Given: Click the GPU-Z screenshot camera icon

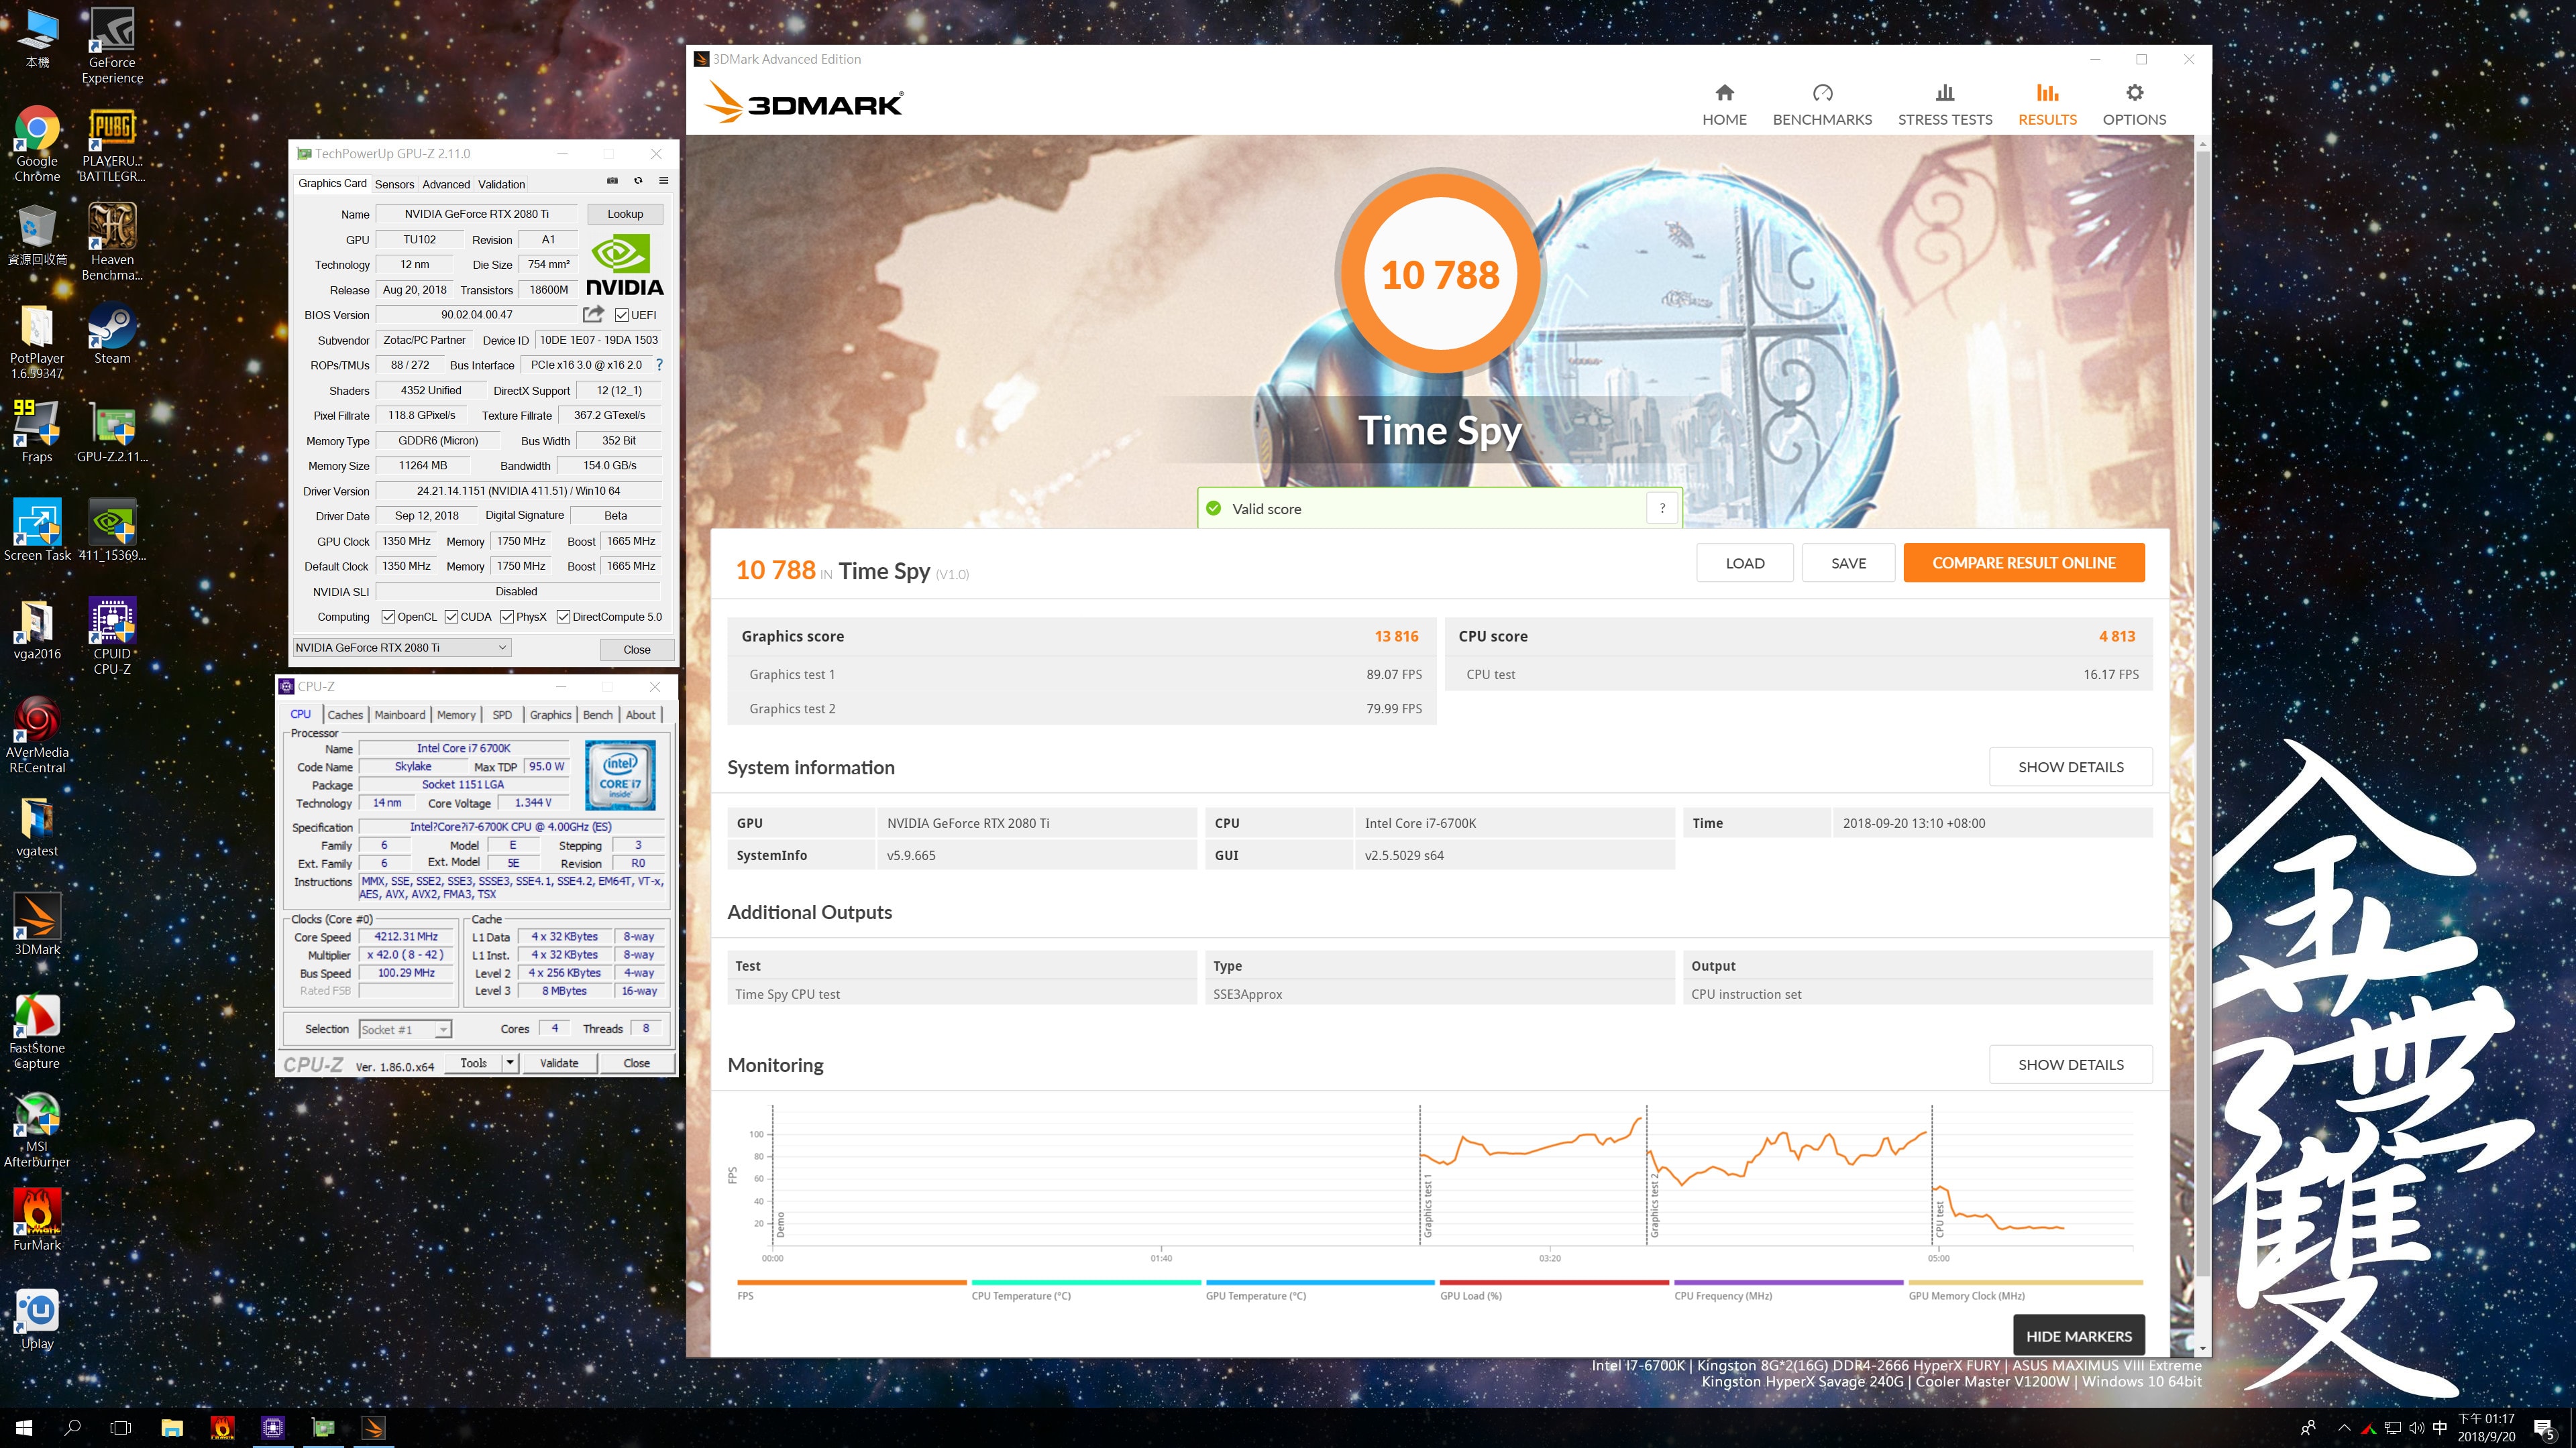Looking at the screenshot, I should point(612,181).
